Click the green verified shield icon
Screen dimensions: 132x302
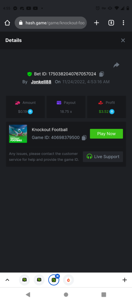pyautogui.click(x=30, y=74)
